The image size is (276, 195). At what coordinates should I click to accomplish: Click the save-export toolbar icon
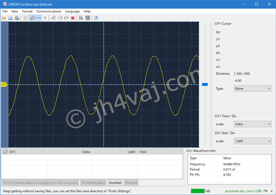(x=81, y=18)
